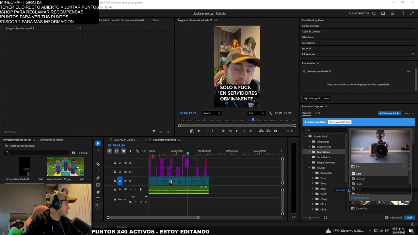Export frame with the camera icon
The image size is (418, 235).
click(275, 131)
